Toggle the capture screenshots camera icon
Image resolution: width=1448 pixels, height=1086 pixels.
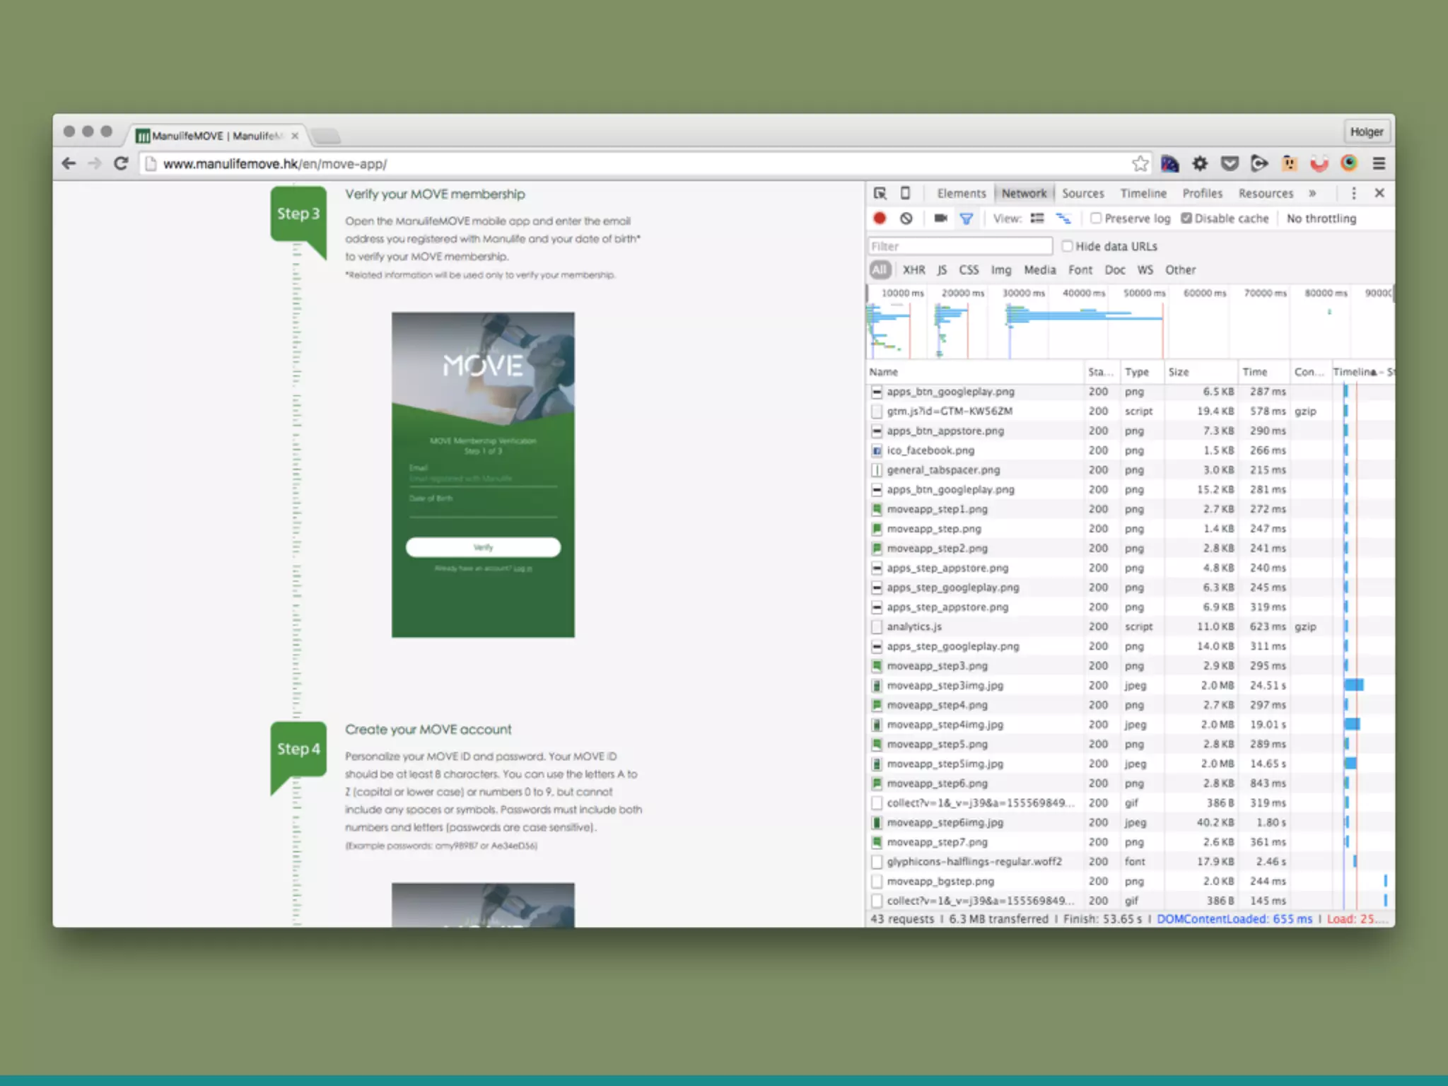coord(940,218)
